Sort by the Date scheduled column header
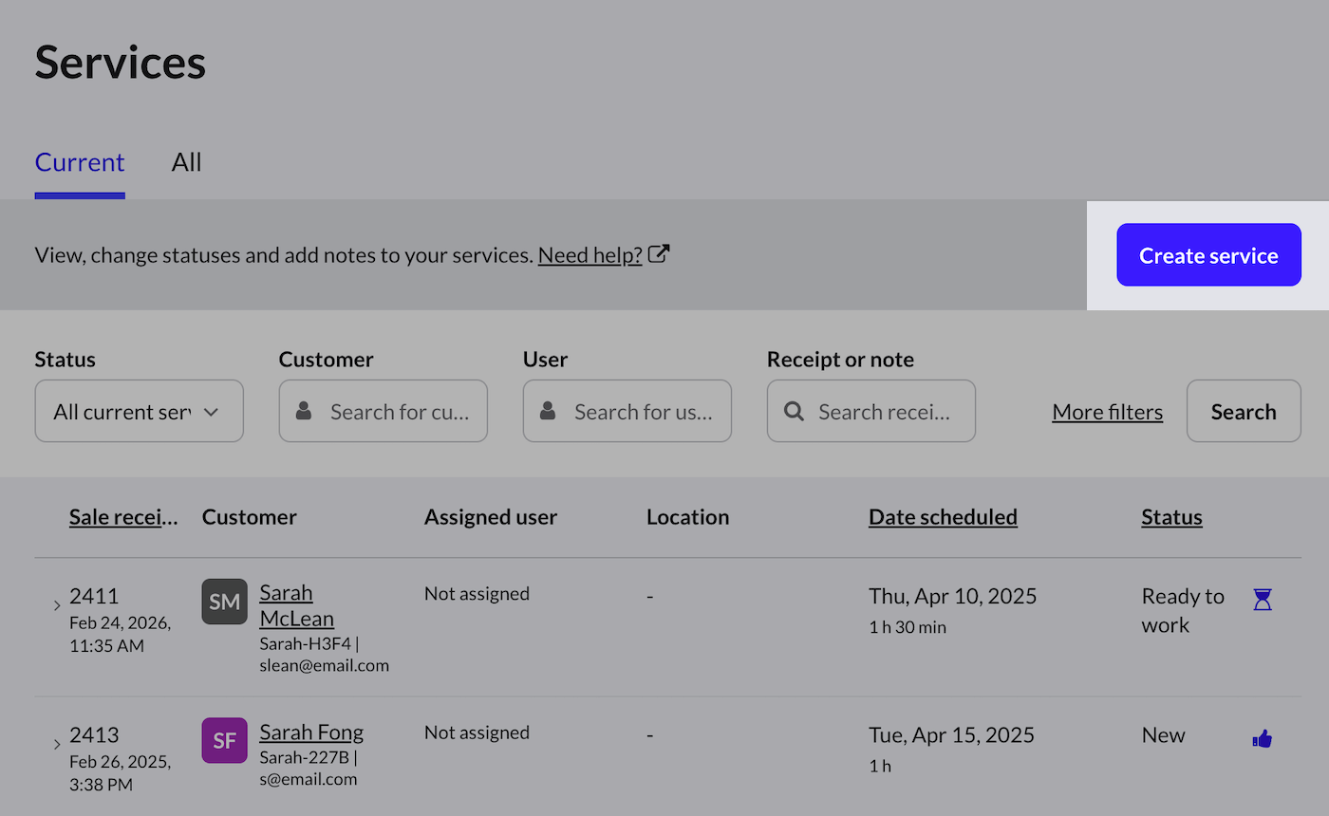The width and height of the screenshot is (1329, 816). [x=943, y=517]
